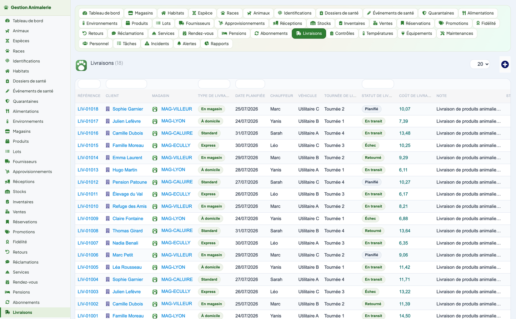The image size is (516, 319).
Task: Click the Date planifiée filter field
Action: point(250,84)
